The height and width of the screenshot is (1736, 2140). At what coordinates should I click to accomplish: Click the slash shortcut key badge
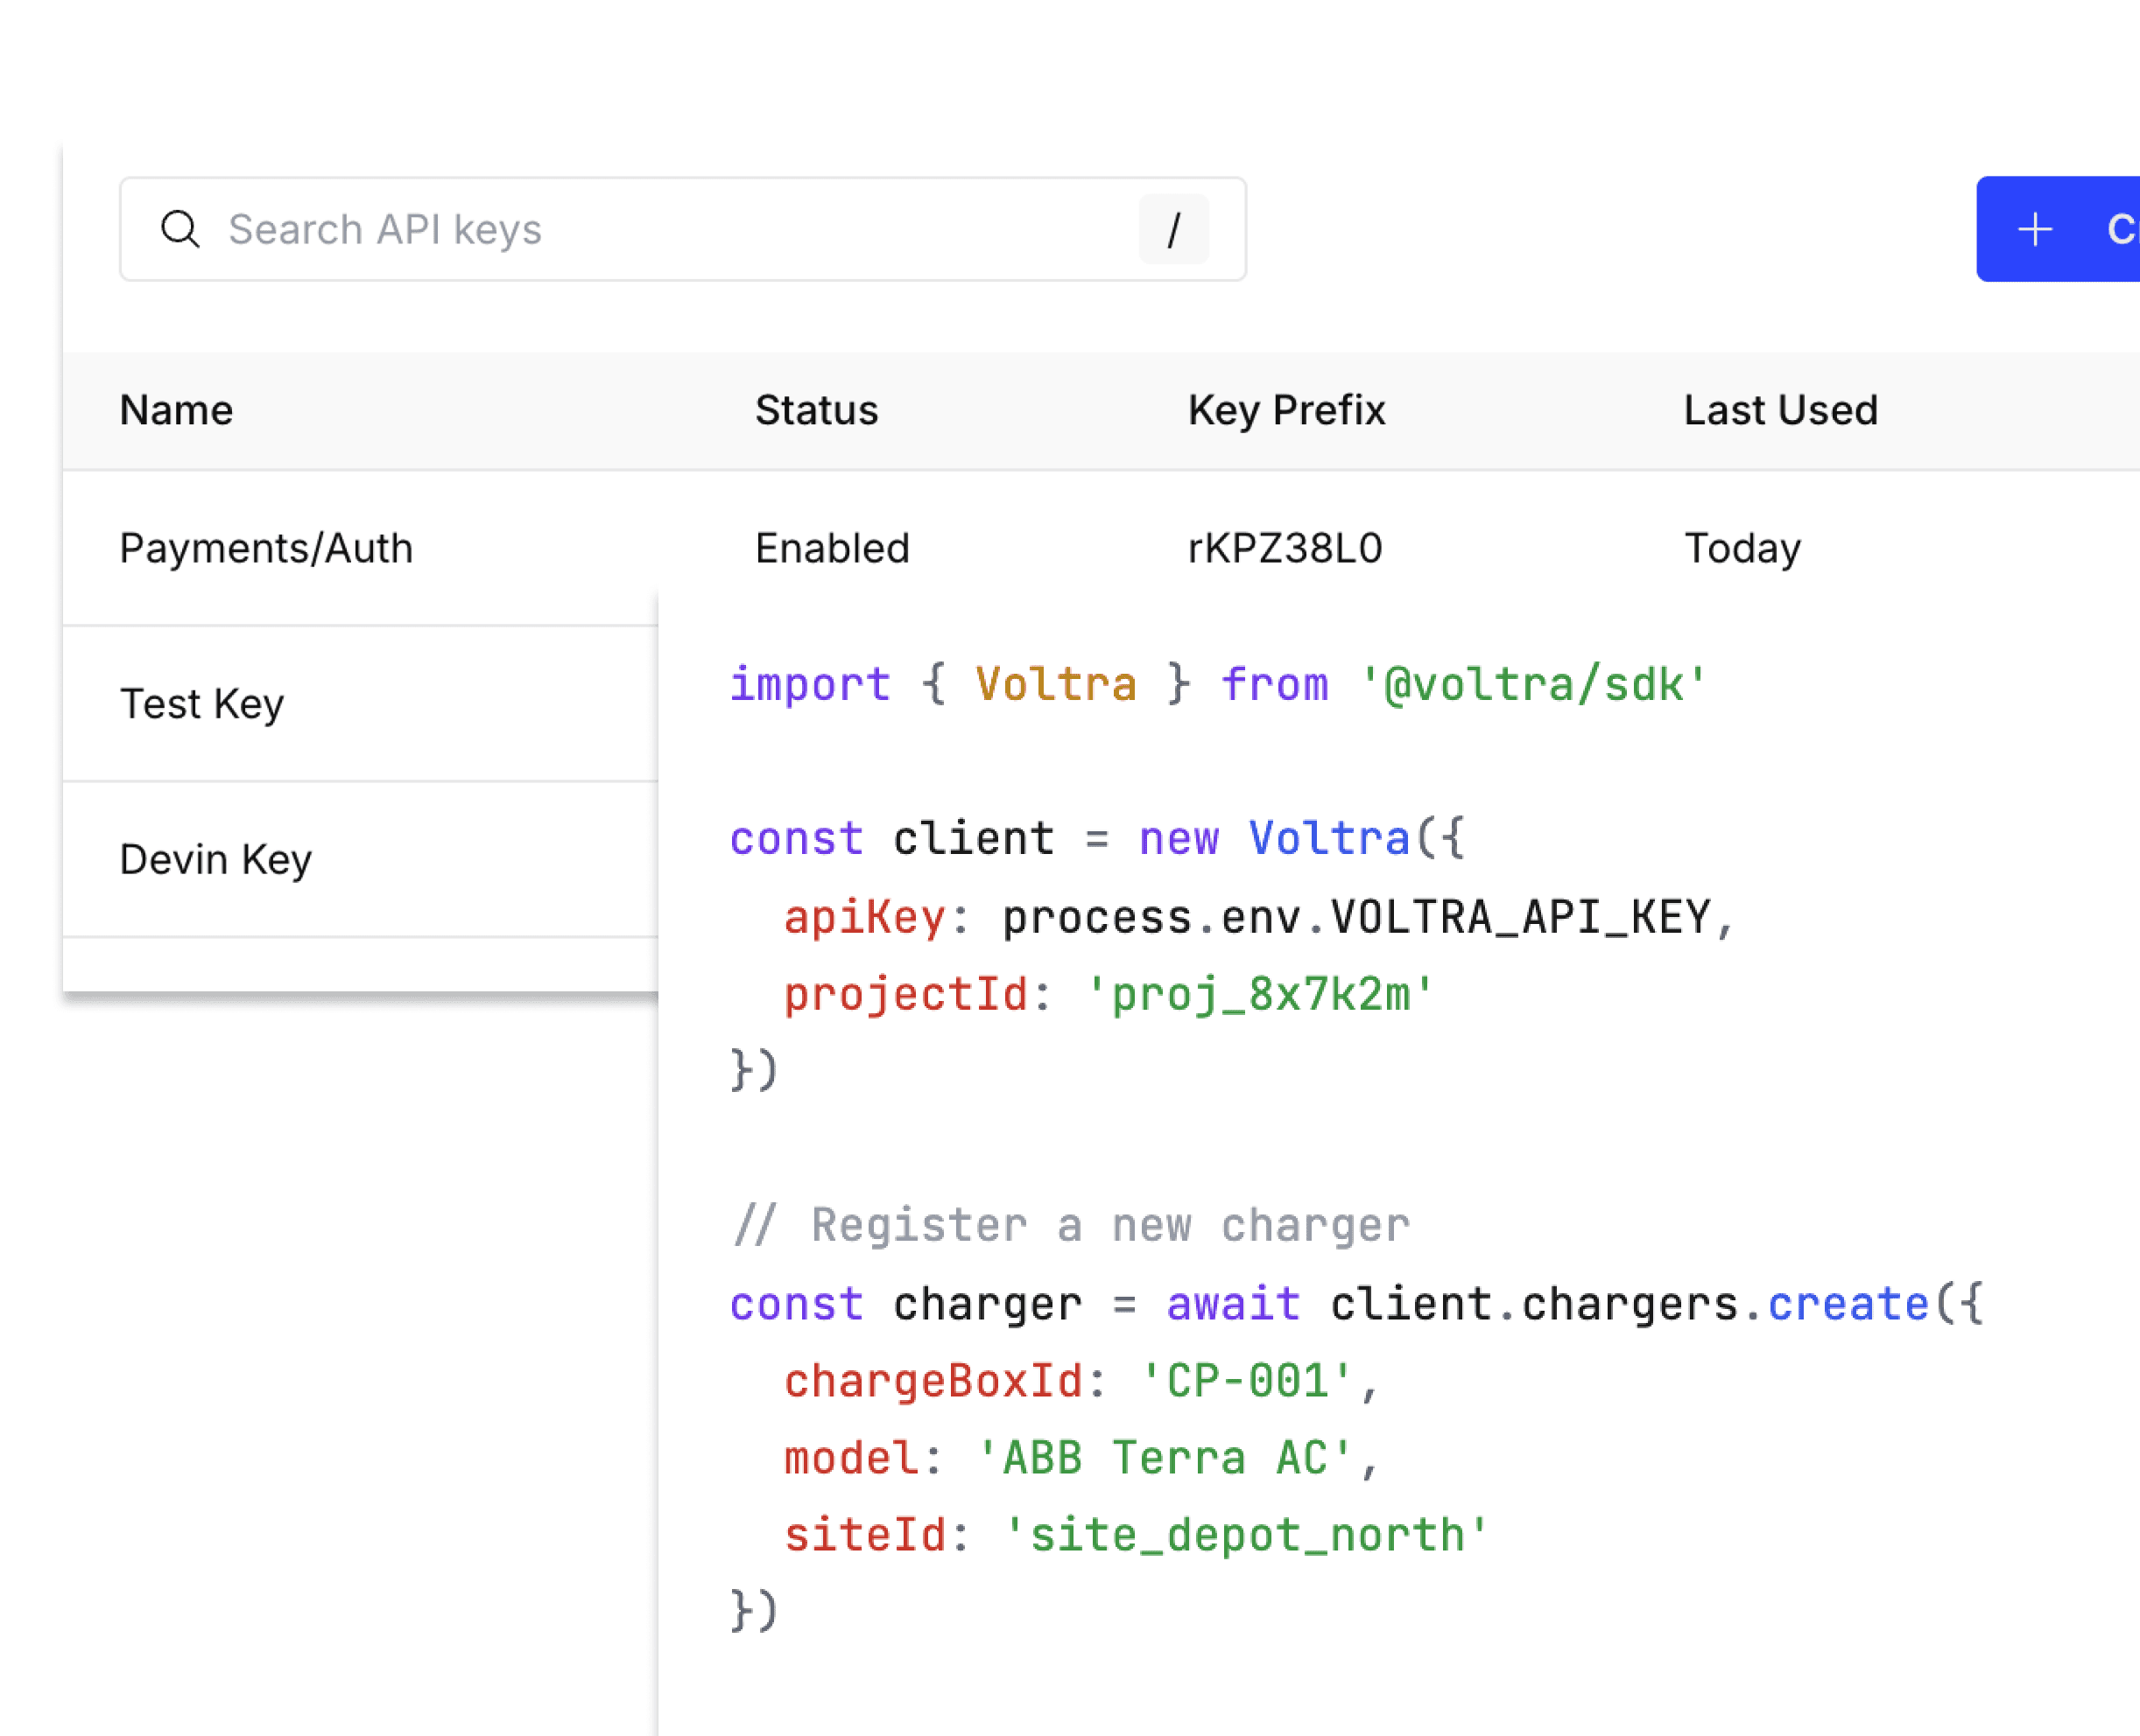[x=1172, y=230]
